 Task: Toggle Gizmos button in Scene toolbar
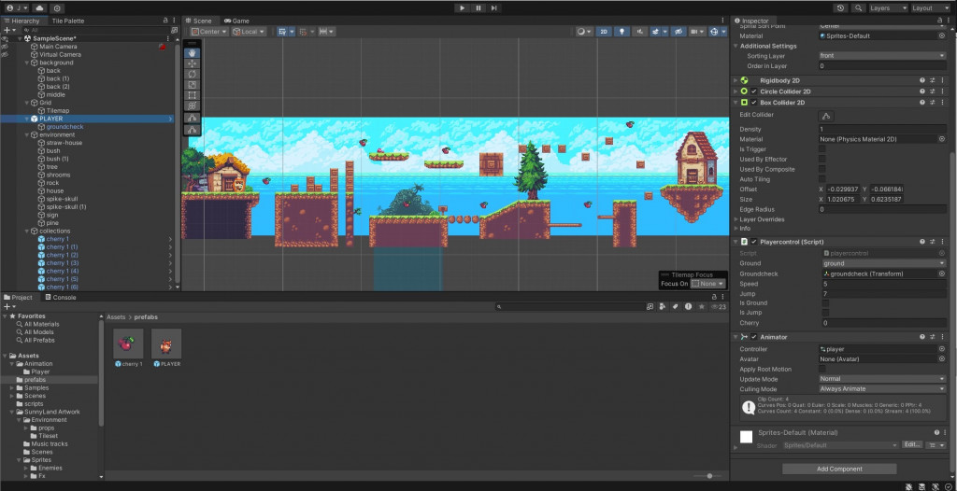716,32
